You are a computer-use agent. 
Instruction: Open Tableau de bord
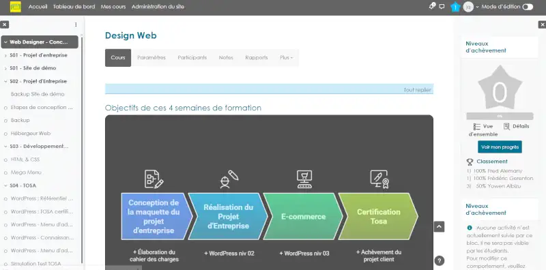click(74, 7)
